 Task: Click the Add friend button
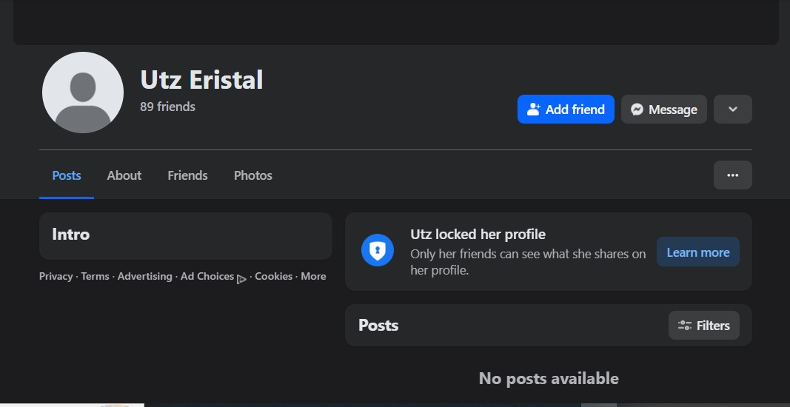(x=566, y=110)
